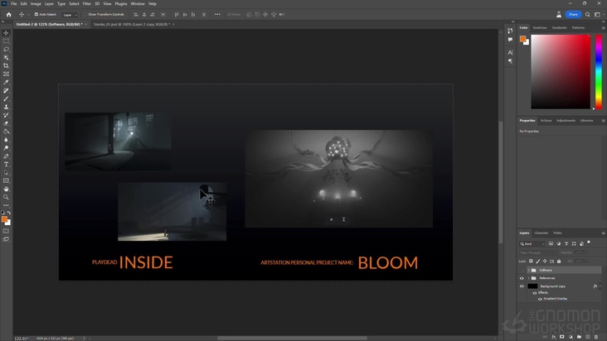Switch to the Channels tab
Image resolution: width=607 pixels, height=341 pixels.
coord(541,233)
